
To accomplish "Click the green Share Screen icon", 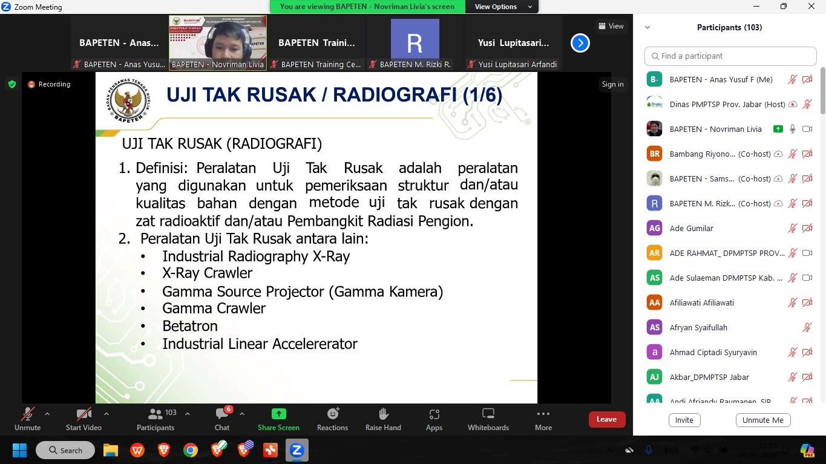I will click(278, 414).
